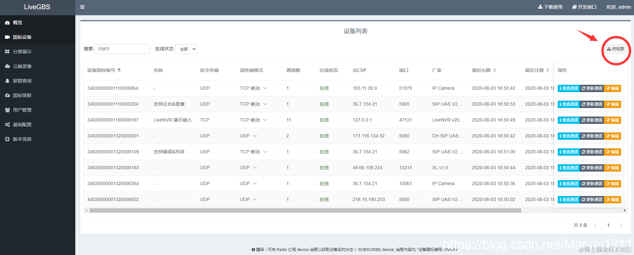
Task: Refresh channels for 支持音频&对讲 device
Action: 592,152
